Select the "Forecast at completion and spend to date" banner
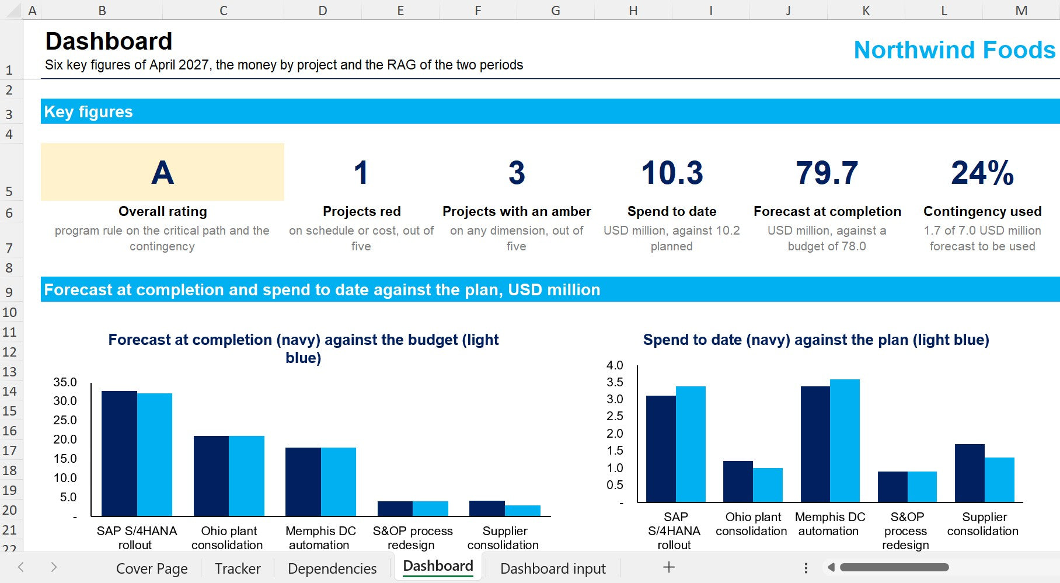Image resolution: width=1060 pixels, height=583 pixels. pos(550,289)
